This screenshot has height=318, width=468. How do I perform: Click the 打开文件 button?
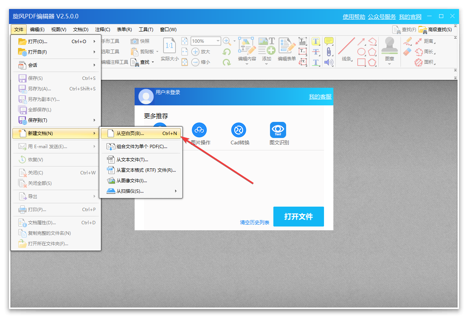click(x=298, y=217)
